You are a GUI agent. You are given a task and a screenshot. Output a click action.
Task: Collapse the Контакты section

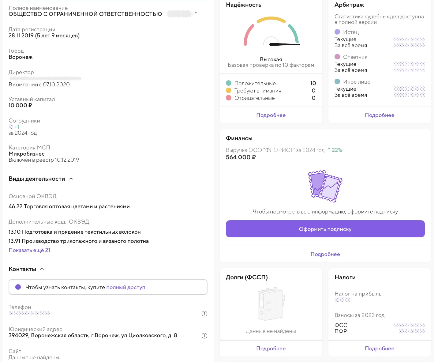pyautogui.click(x=42, y=269)
